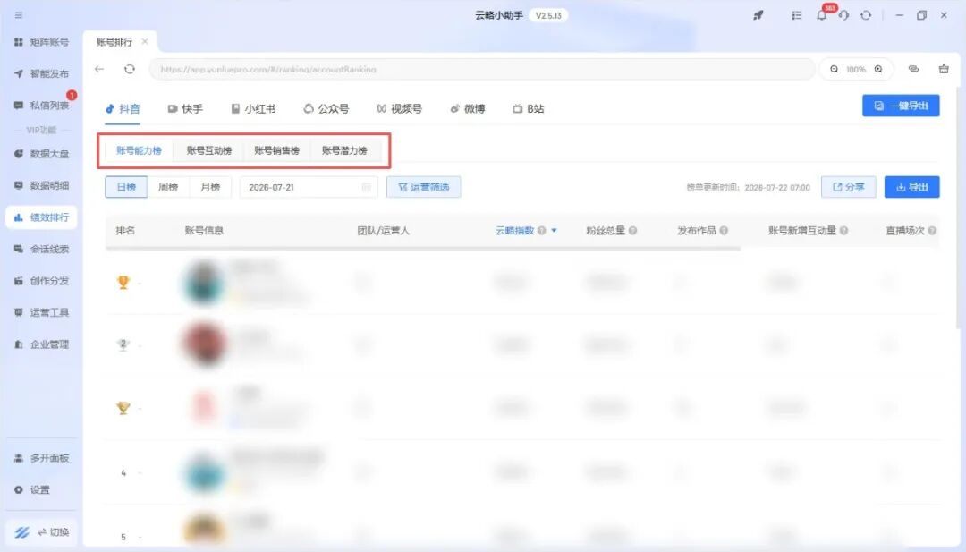Choose the 日榜 period option
Screen dimensions: 966x552
click(126, 187)
